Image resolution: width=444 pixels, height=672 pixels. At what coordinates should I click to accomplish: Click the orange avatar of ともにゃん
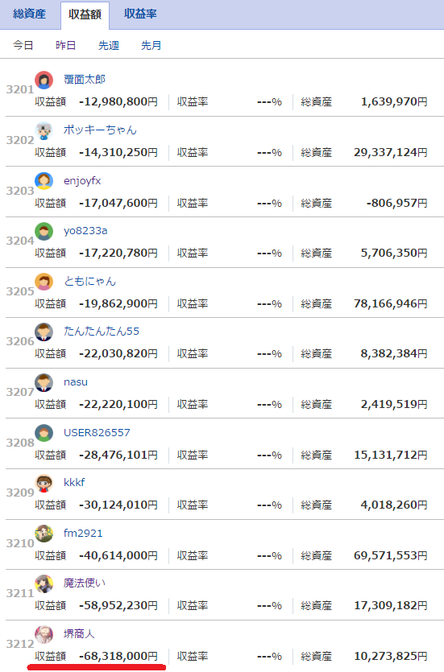click(x=44, y=282)
